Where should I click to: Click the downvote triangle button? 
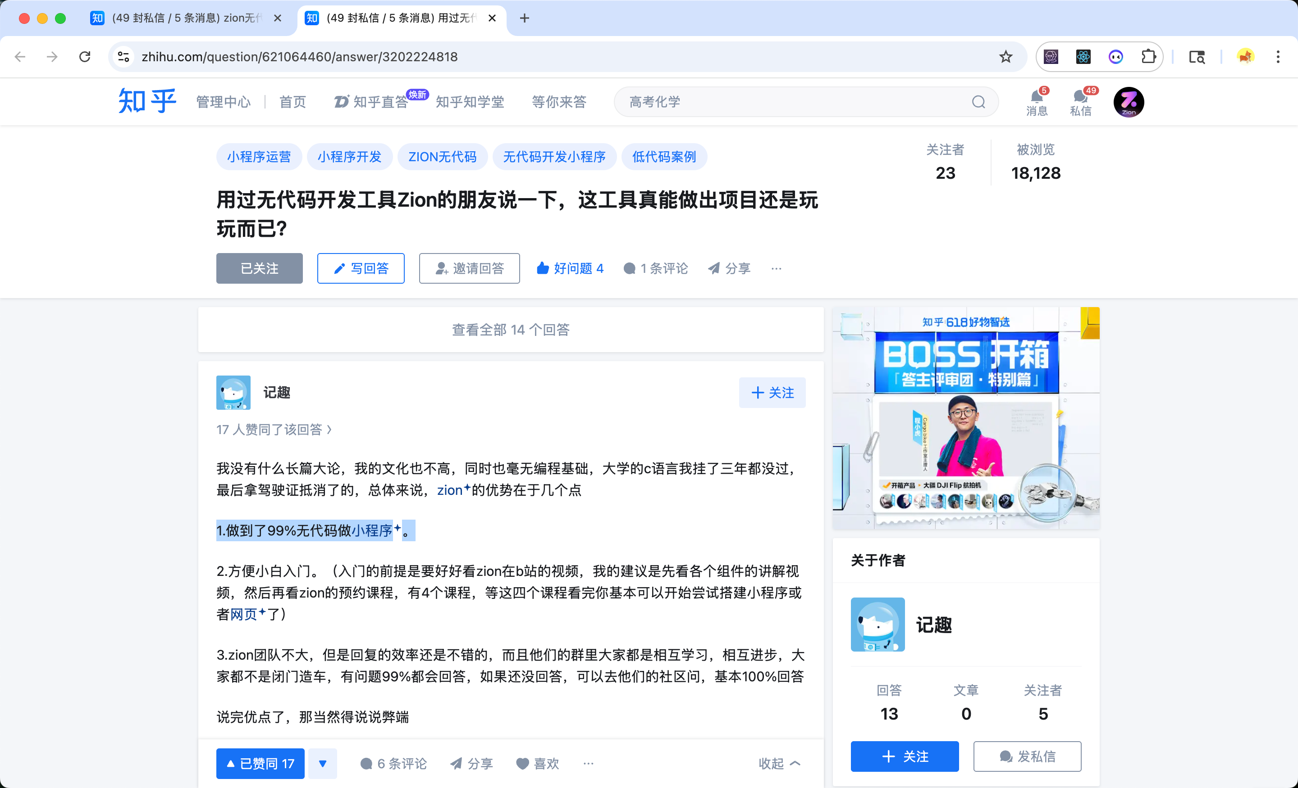[322, 763]
